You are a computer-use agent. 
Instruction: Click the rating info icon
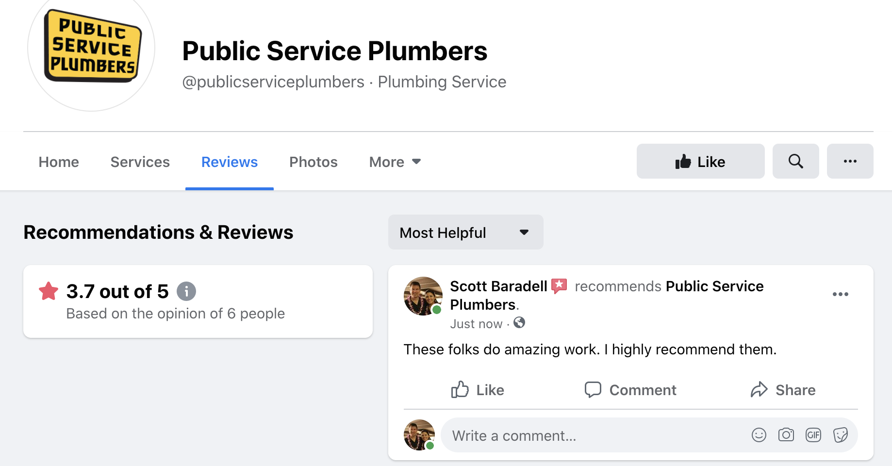coord(186,291)
